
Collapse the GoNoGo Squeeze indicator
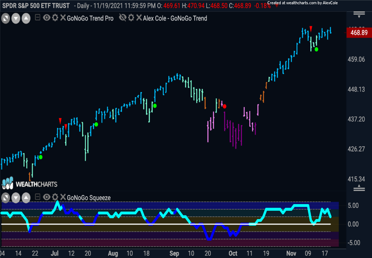point(37,197)
